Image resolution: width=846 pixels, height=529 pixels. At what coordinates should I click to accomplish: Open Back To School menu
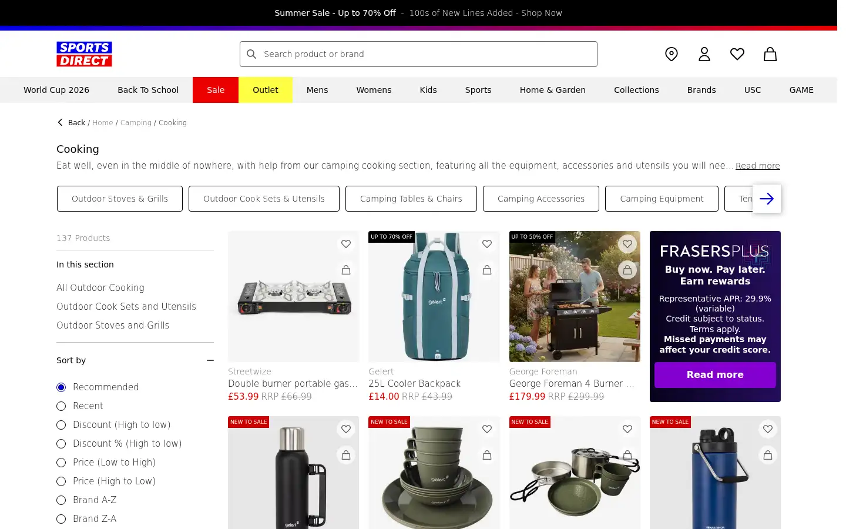pos(148,90)
